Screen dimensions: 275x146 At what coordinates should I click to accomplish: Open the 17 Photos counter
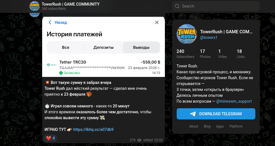click(x=205, y=54)
